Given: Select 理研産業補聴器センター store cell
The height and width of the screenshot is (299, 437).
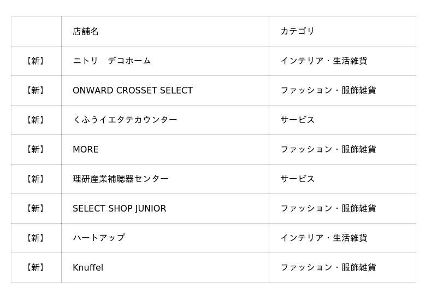Looking at the screenshot, I should pos(120,179).
